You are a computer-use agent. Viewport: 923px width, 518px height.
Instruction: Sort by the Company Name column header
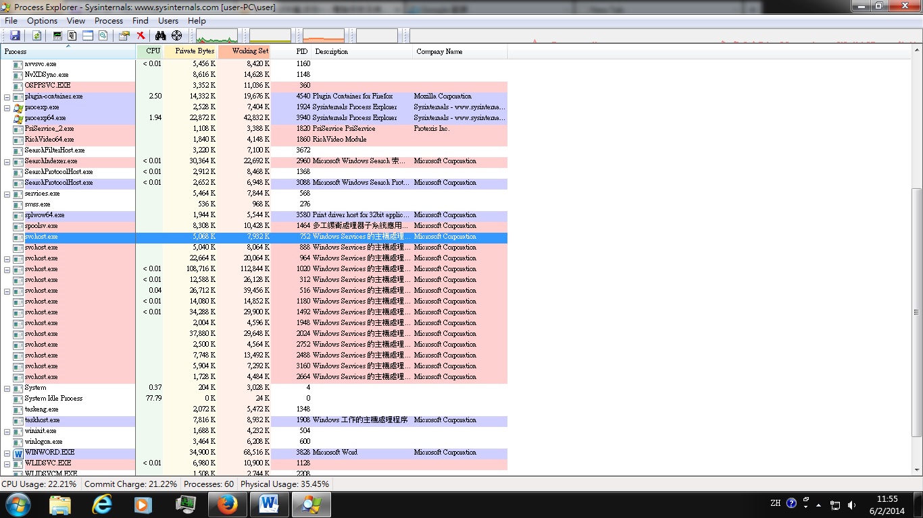pyautogui.click(x=459, y=52)
